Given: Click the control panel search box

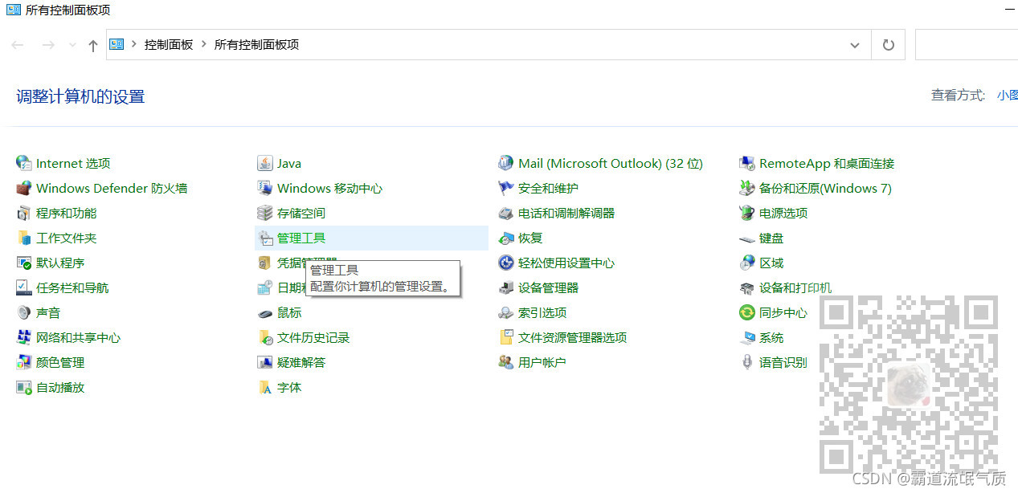Looking at the screenshot, I should tap(967, 45).
